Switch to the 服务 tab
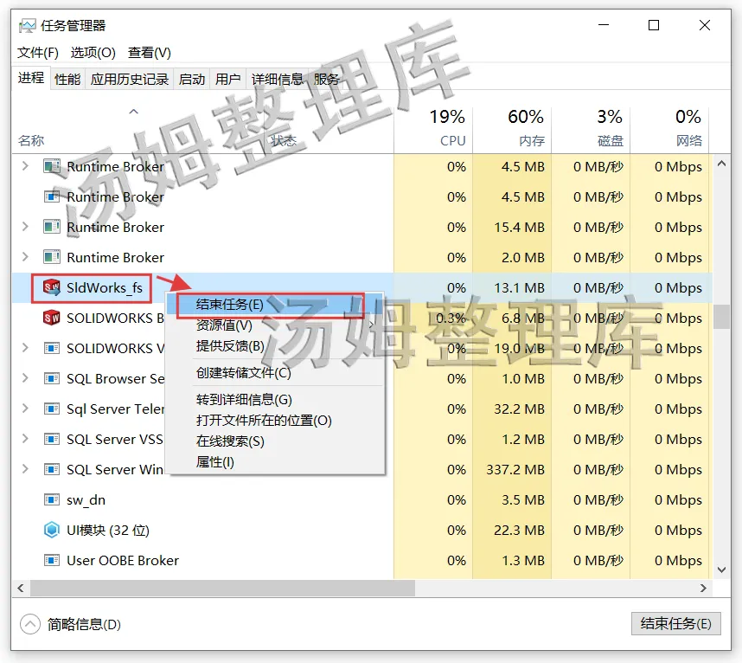742x663 pixels. tap(327, 79)
